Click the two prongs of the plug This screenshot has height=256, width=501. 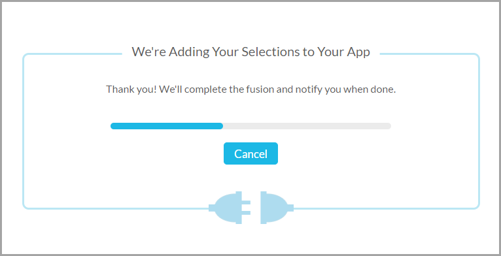(x=246, y=208)
